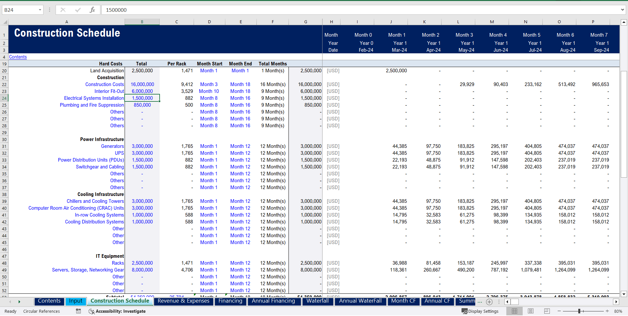Click the macro recording icon in status bar

tap(78, 311)
